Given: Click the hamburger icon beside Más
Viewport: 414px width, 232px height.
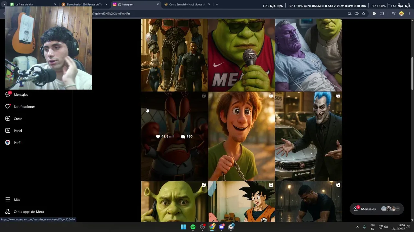Looking at the screenshot, I should click(8, 199).
